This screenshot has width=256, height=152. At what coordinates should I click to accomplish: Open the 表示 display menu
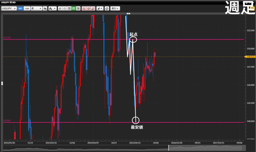pos(115,8)
